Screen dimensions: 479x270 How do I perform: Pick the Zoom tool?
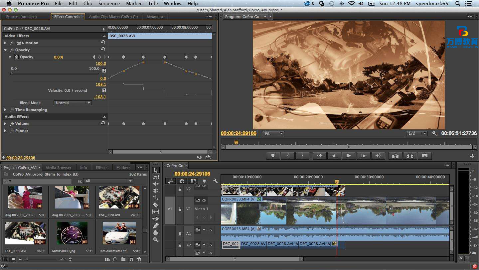pos(156,240)
